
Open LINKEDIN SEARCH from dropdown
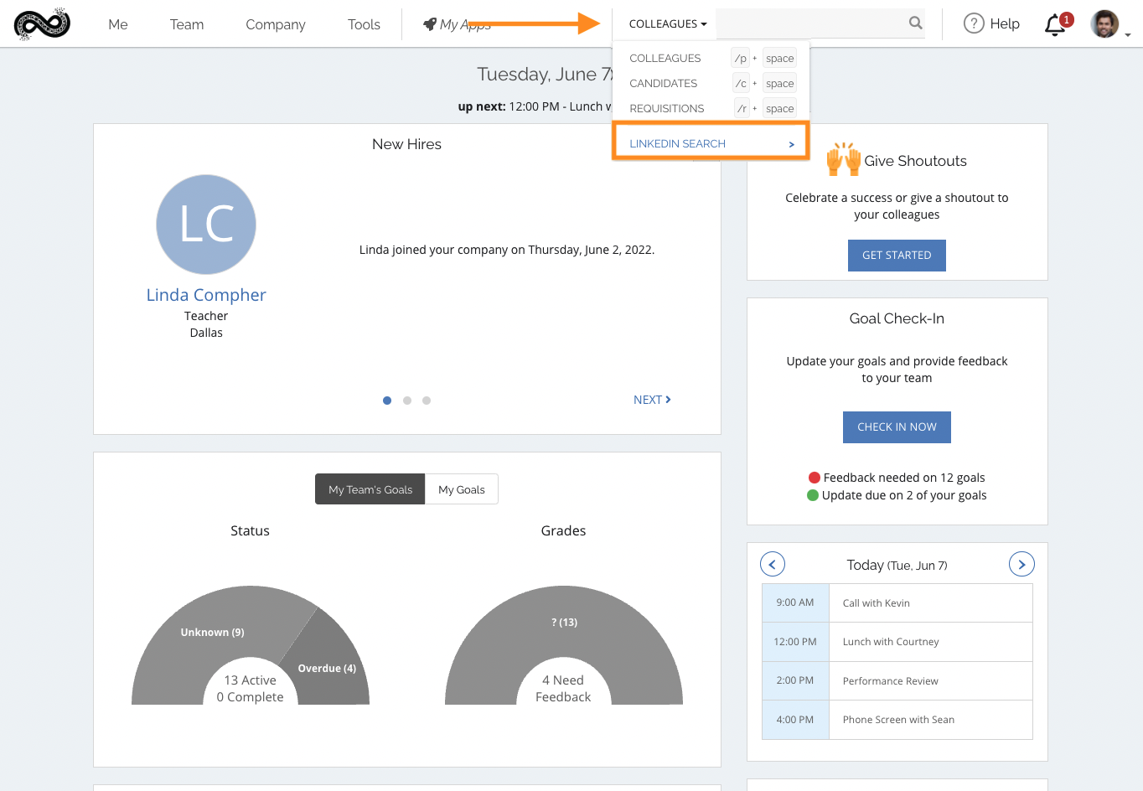click(x=711, y=143)
